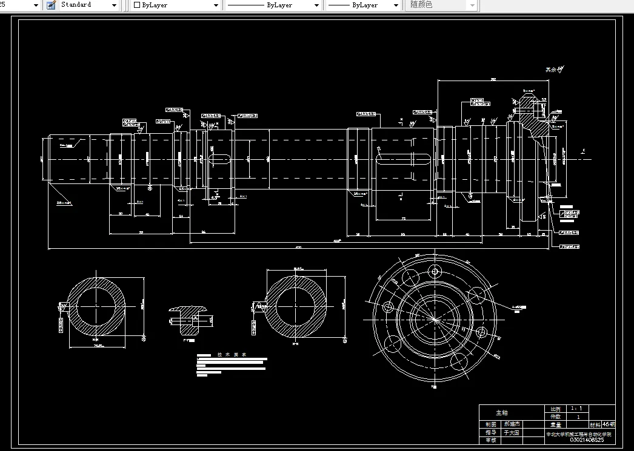Open the ByLayer lineweight dropdown with short line

pyautogui.click(x=364, y=5)
